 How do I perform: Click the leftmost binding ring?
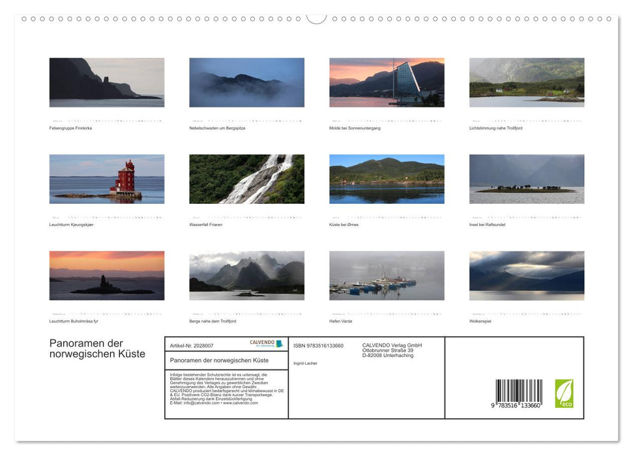(x=23, y=20)
